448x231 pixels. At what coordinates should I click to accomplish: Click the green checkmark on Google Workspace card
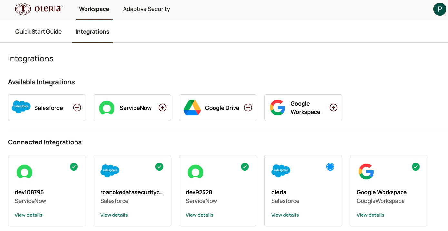point(416,167)
